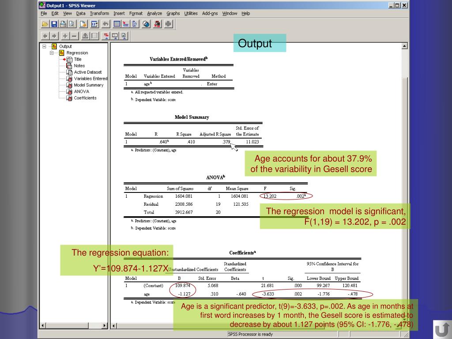Click the constant's Std. Error 5.068
The height and width of the screenshot is (339, 452).
213,286
